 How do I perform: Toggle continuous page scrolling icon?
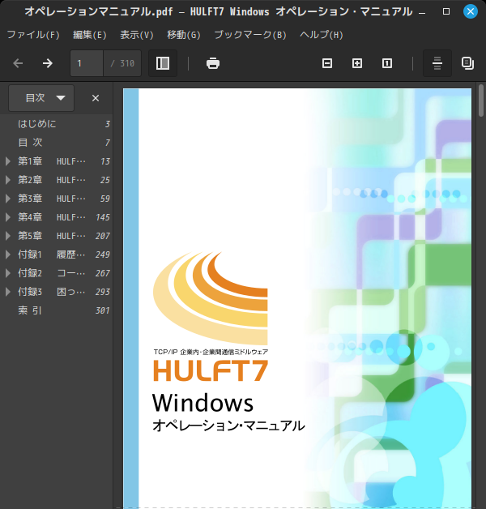(437, 63)
